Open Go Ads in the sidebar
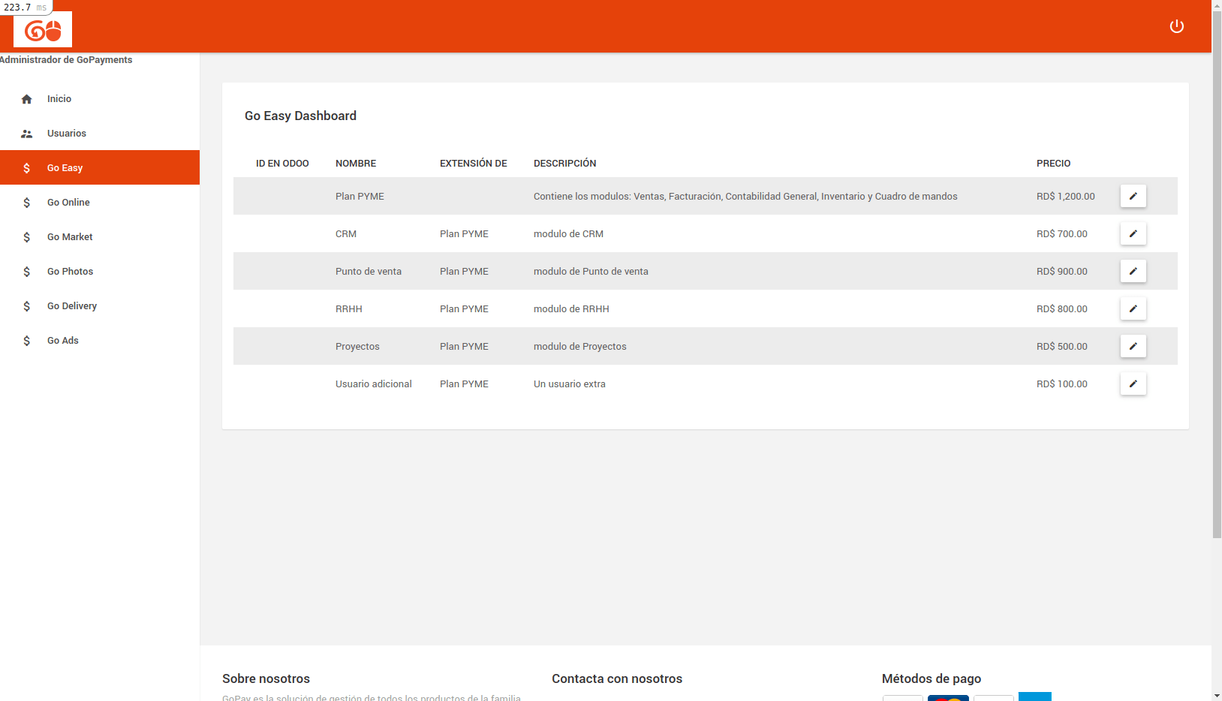 tap(100, 341)
